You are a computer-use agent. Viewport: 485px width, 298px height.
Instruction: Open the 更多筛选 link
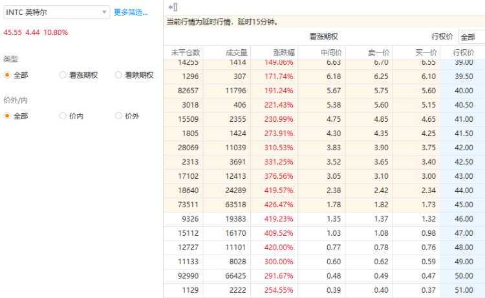pyautogui.click(x=131, y=12)
